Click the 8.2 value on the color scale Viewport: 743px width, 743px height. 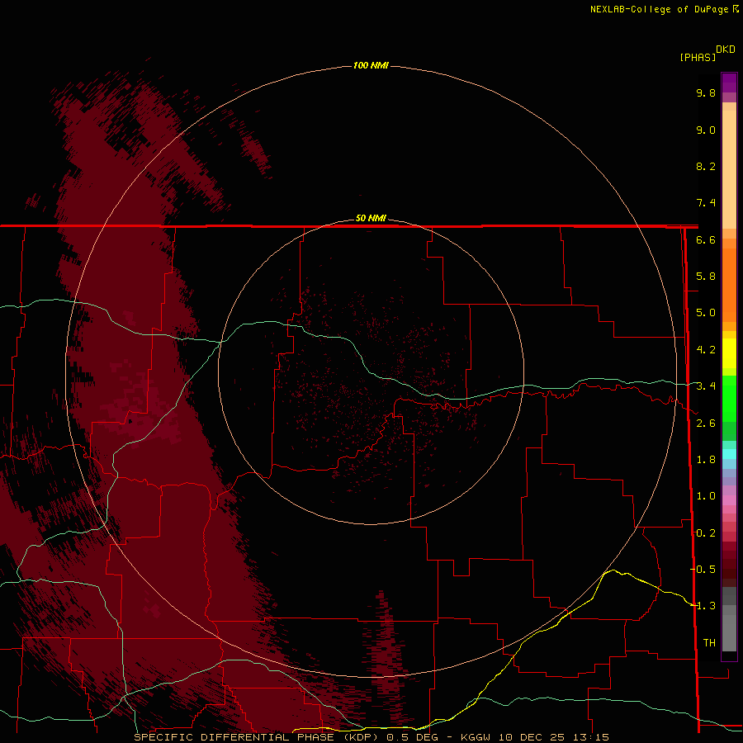(706, 166)
